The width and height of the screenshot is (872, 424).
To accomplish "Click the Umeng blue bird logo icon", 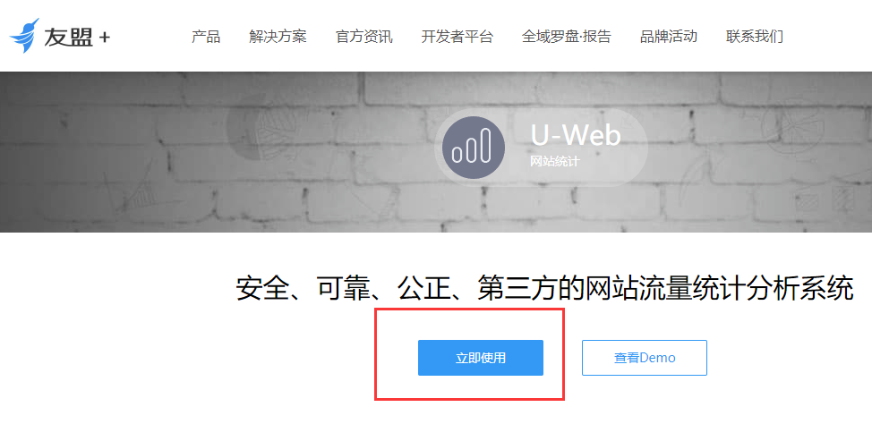I will (24, 36).
